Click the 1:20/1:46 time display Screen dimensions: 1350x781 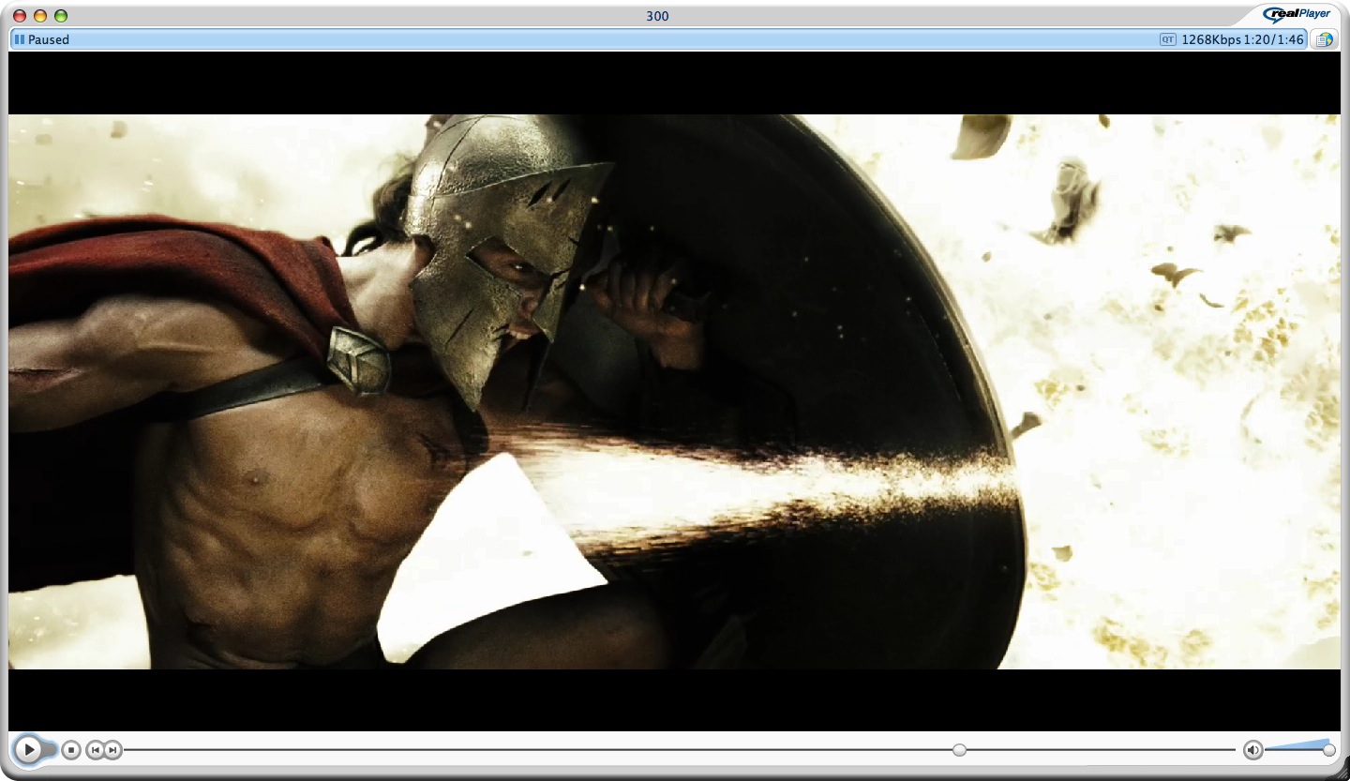pos(1273,39)
